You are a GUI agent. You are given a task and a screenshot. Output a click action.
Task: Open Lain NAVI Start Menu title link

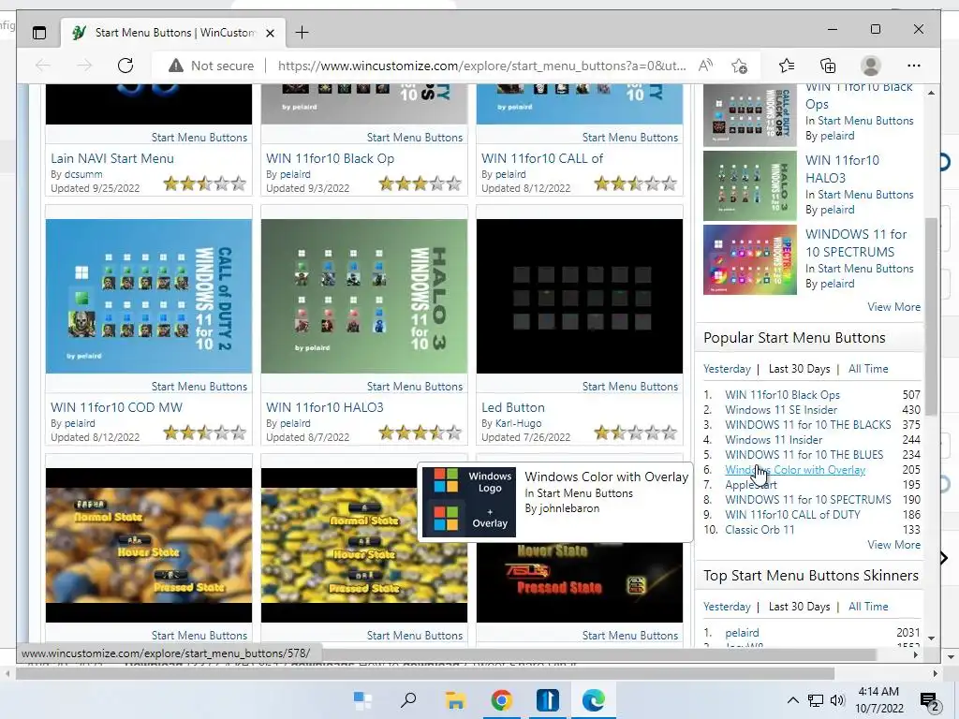pos(112,158)
